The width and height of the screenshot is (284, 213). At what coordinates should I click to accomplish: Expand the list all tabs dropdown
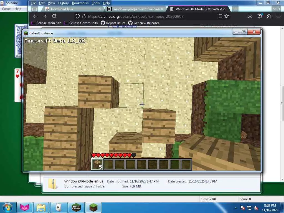(x=277, y=9)
